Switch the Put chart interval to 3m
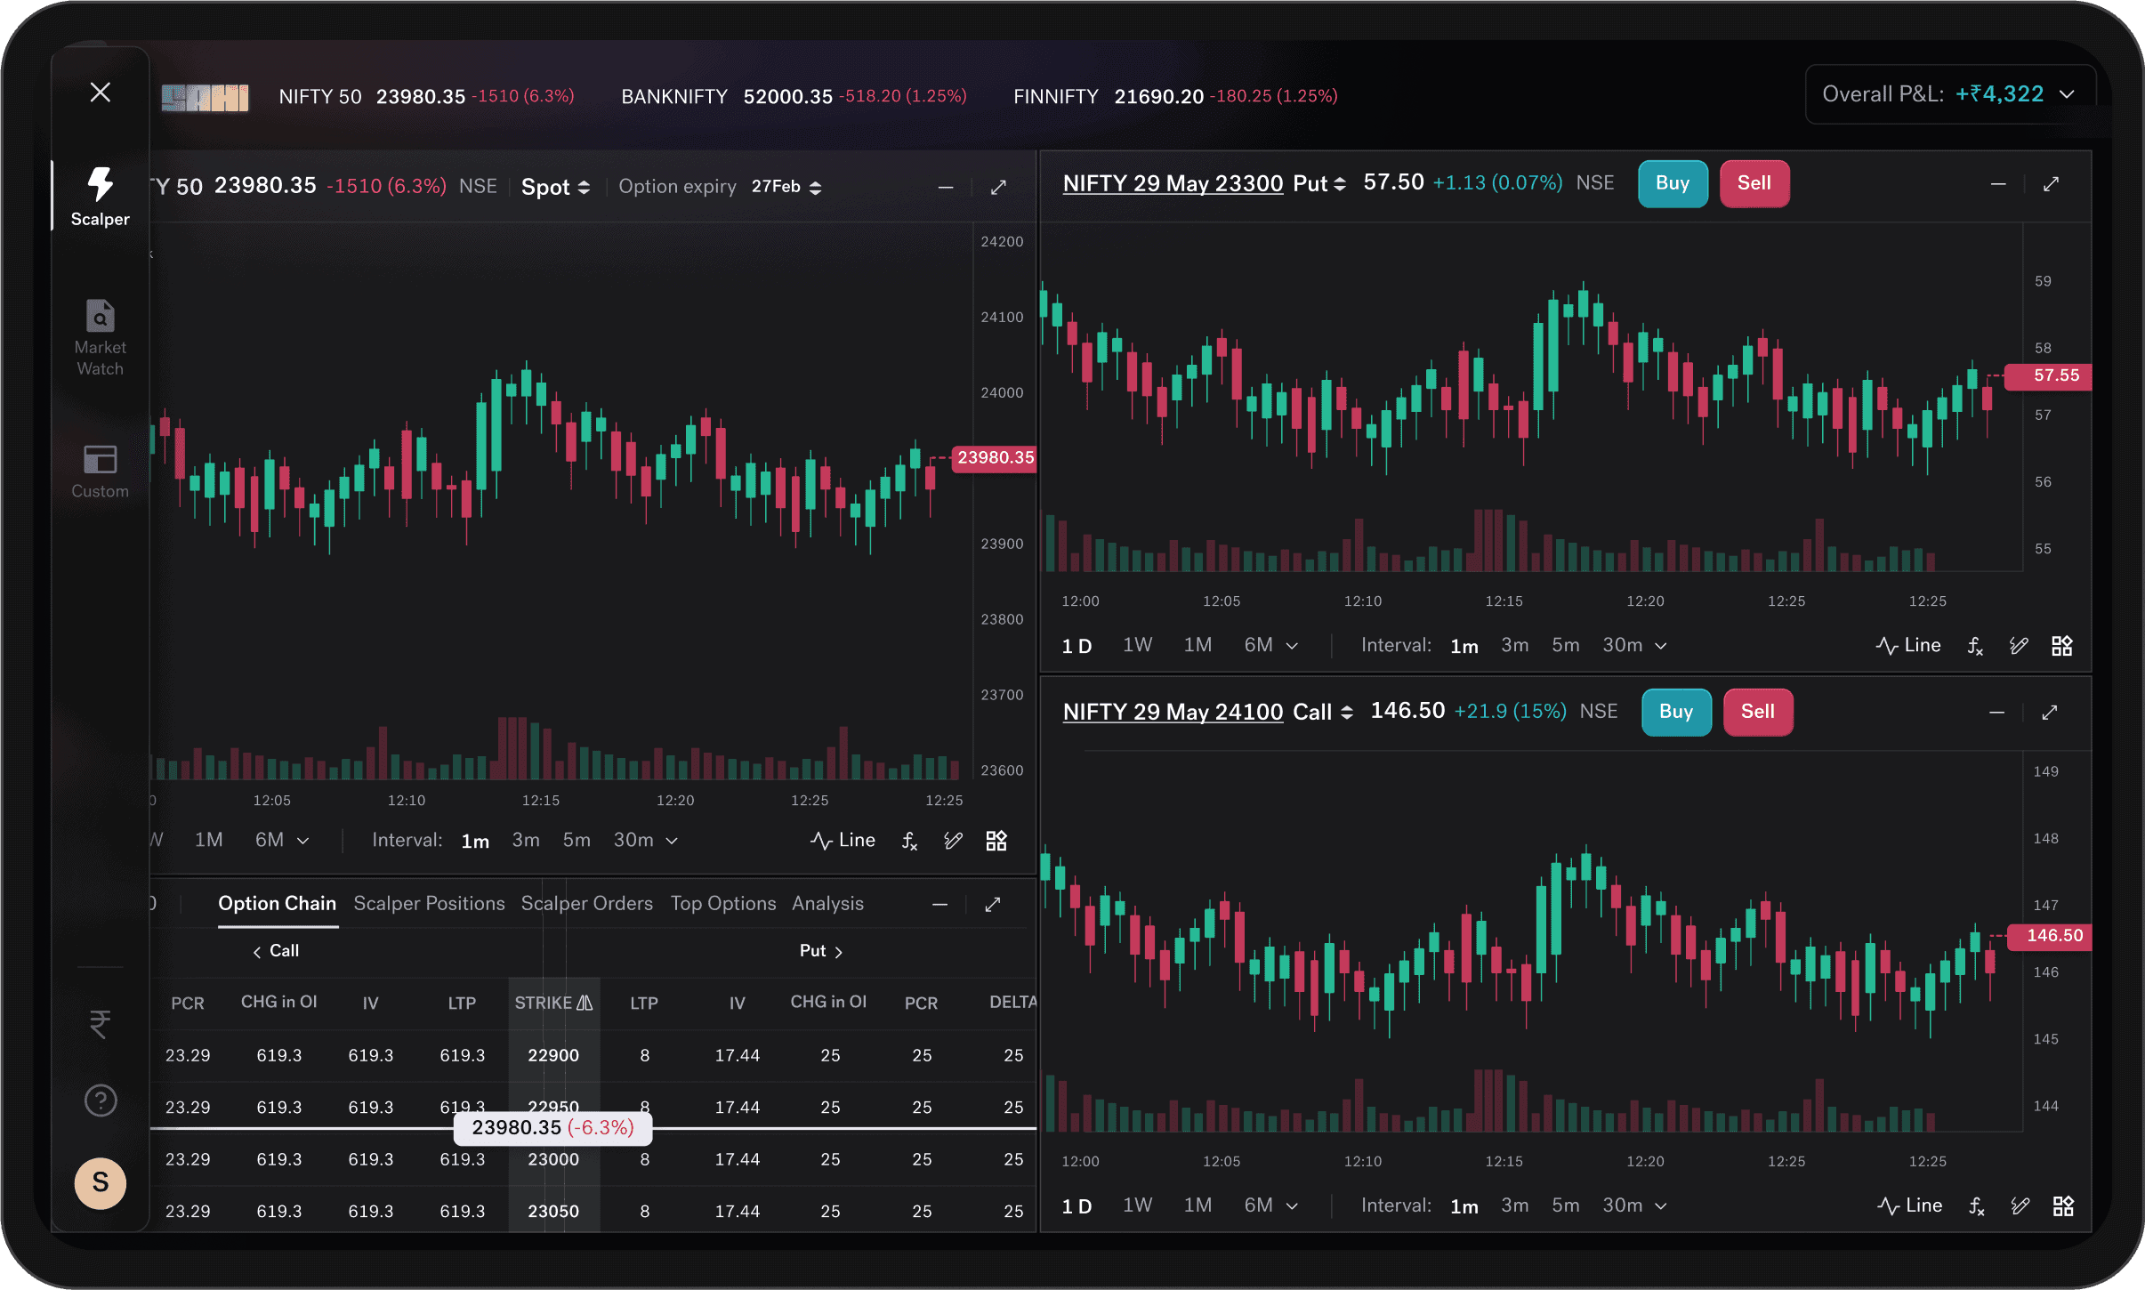2145x1290 pixels. 1514,645
